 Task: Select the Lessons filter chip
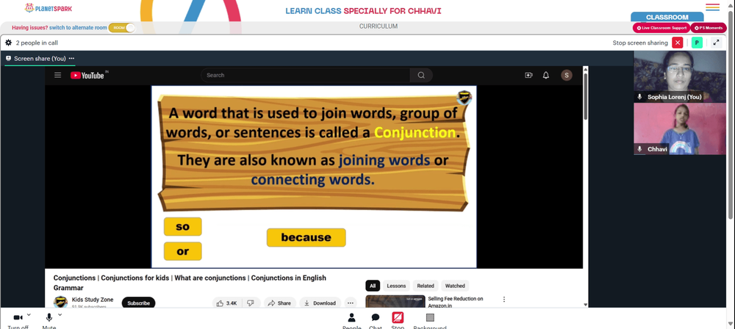pos(397,286)
